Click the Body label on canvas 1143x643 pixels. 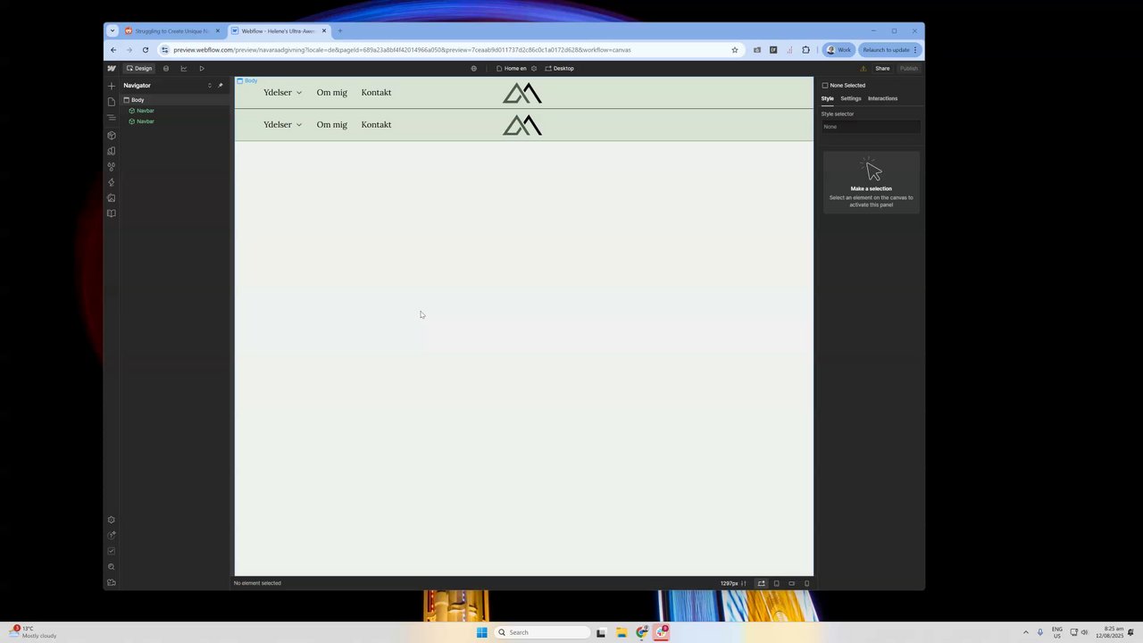point(247,80)
